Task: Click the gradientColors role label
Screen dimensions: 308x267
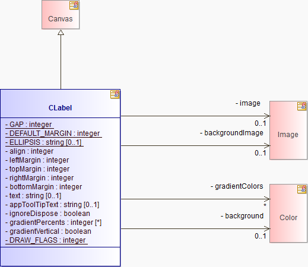Action: pyautogui.click(x=237, y=186)
